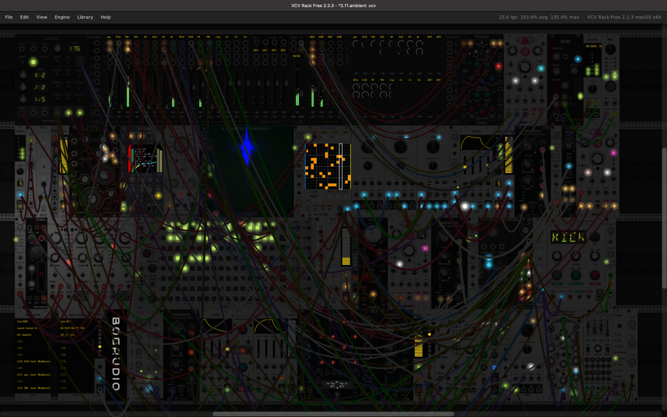Click the cyan lit button on red-logo module
Screen dimensions: 667x417
point(541,68)
